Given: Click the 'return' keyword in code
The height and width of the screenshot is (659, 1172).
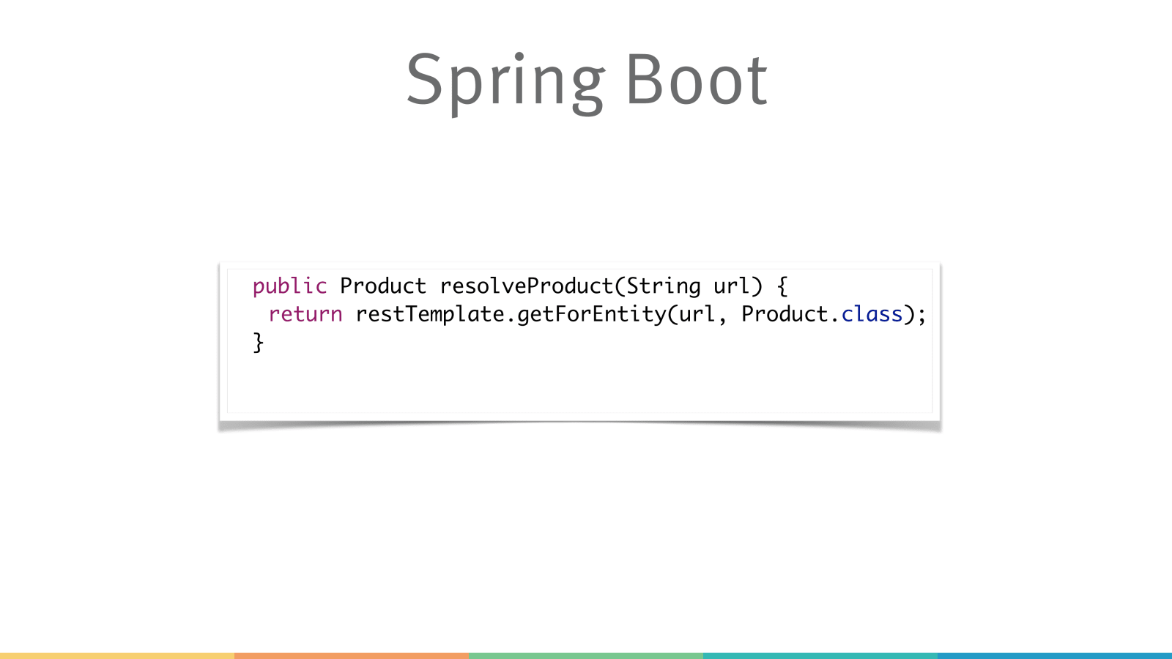Looking at the screenshot, I should click(305, 314).
